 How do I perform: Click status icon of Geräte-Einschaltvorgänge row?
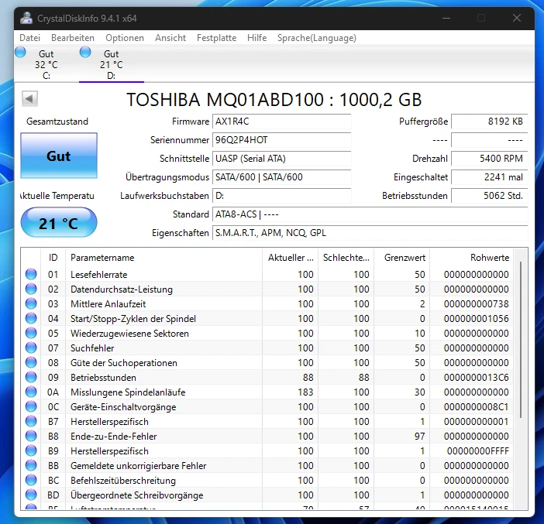[x=31, y=406]
